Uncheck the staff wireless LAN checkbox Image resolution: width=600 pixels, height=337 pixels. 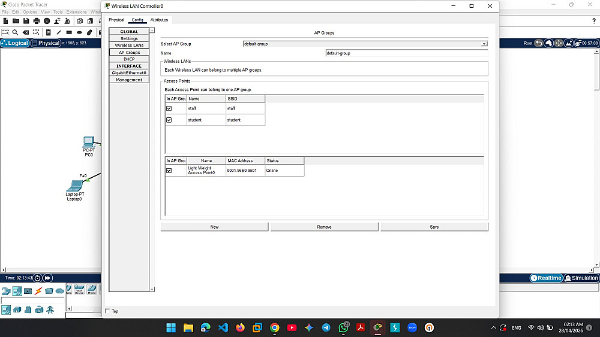tap(169, 108)
